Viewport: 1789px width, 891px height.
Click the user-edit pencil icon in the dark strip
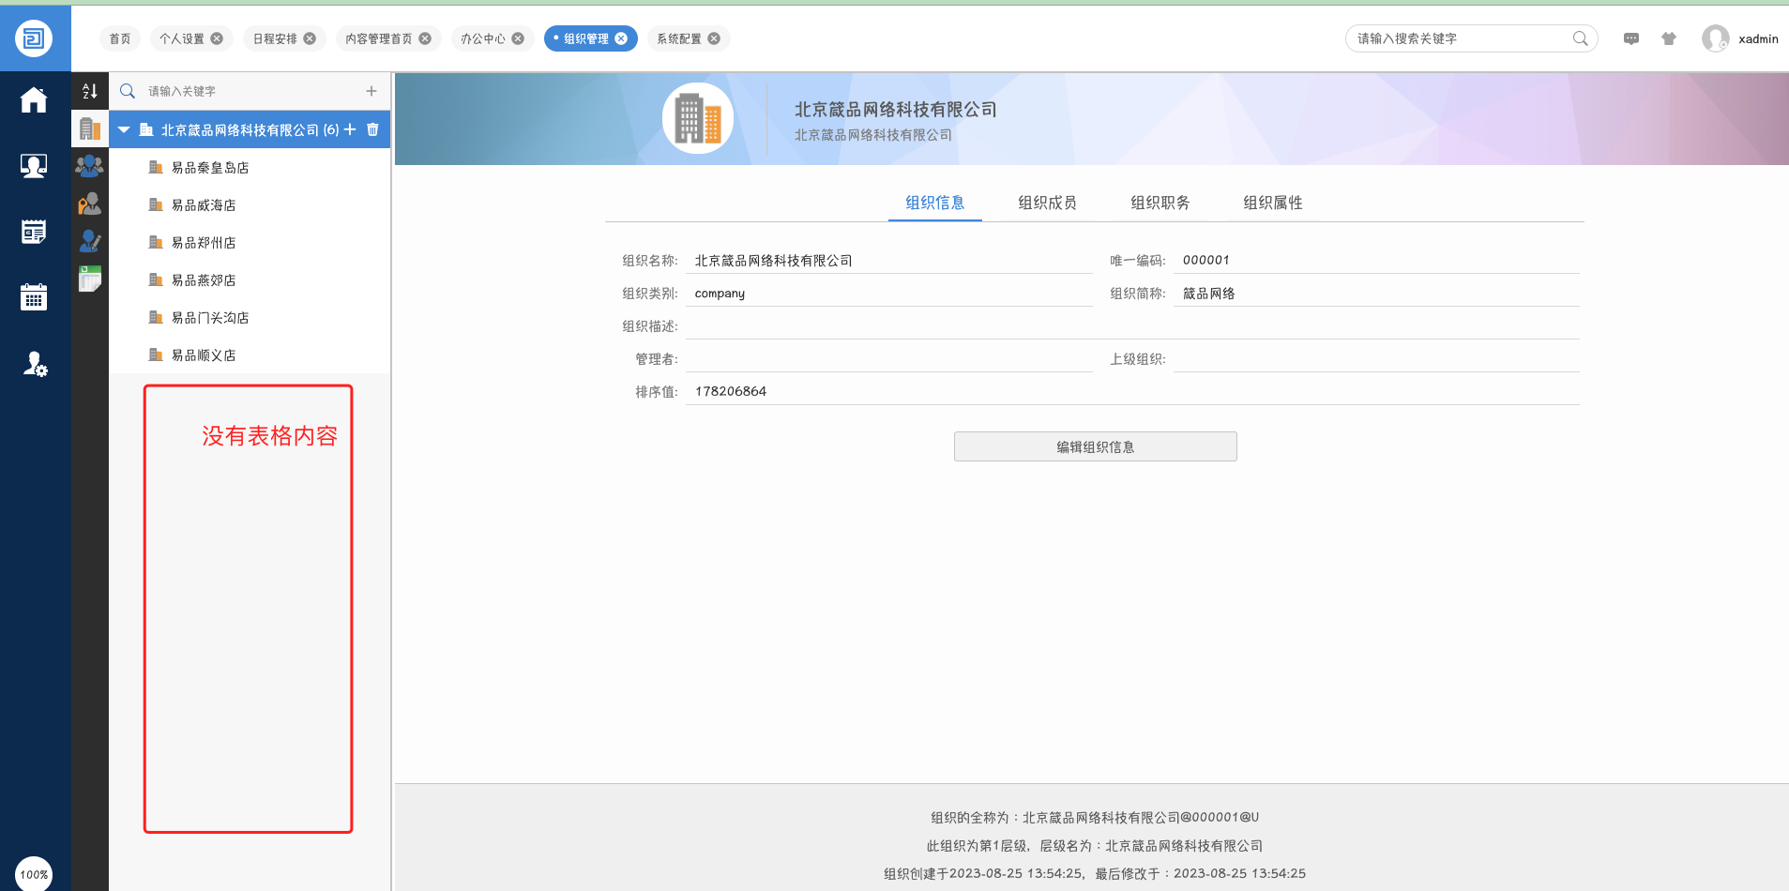90,241
